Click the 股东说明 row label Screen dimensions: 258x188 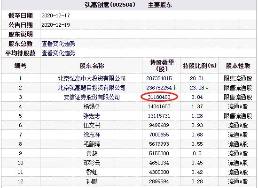point(20,34)
